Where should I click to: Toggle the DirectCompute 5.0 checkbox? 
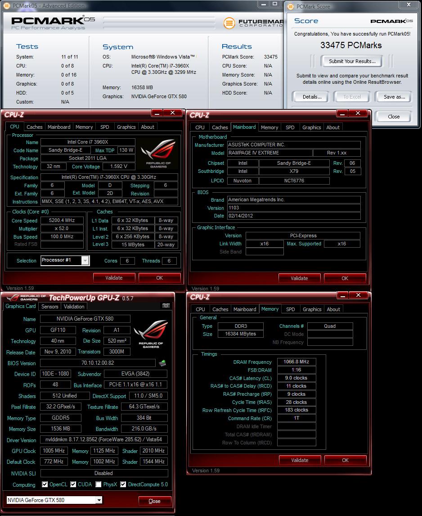[123, 484]
